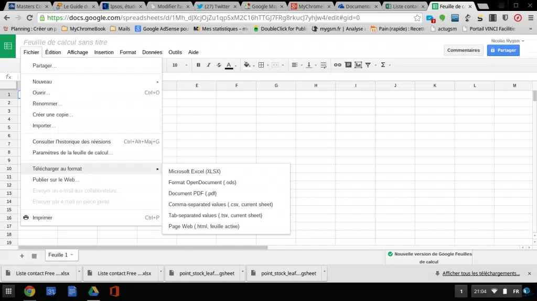Show the all sheets list icon
Image resolution: width=537 pixels, height=301 pixels.
click(34, 256)
